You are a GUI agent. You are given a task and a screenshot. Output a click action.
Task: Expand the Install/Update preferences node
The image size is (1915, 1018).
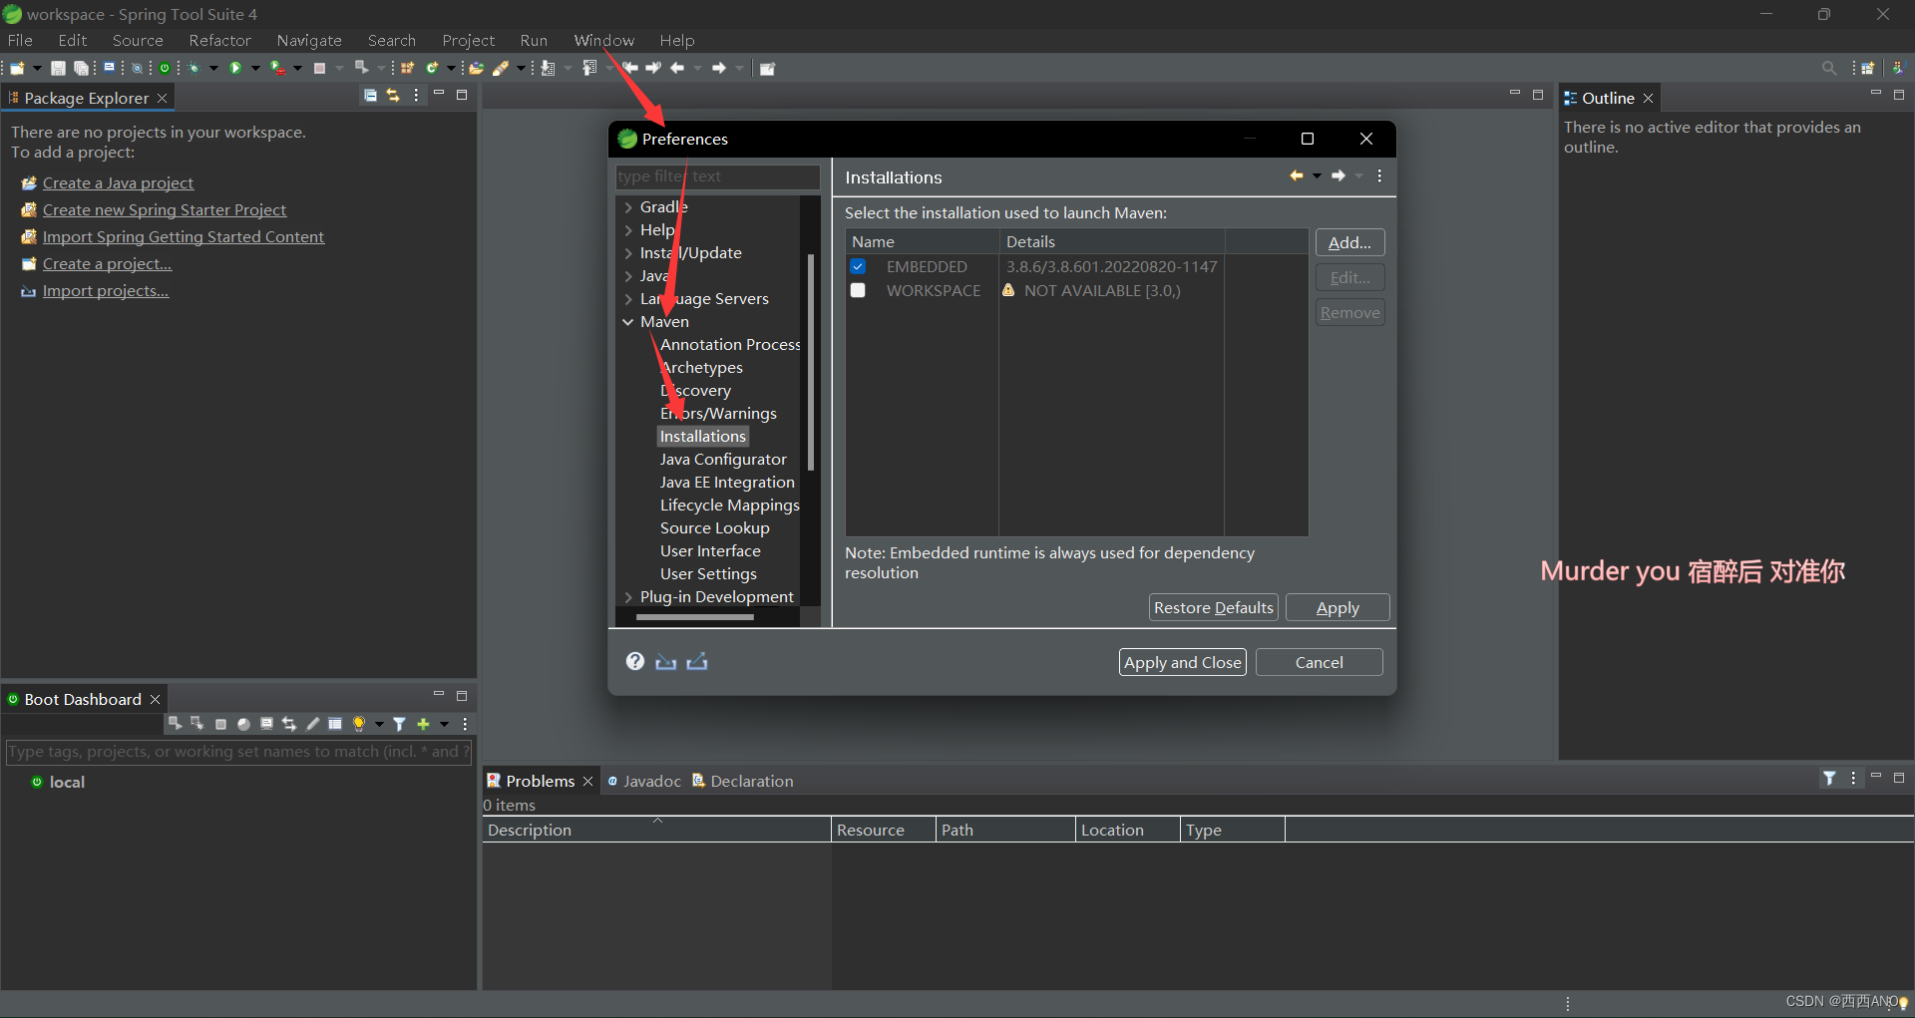[628, 253]
